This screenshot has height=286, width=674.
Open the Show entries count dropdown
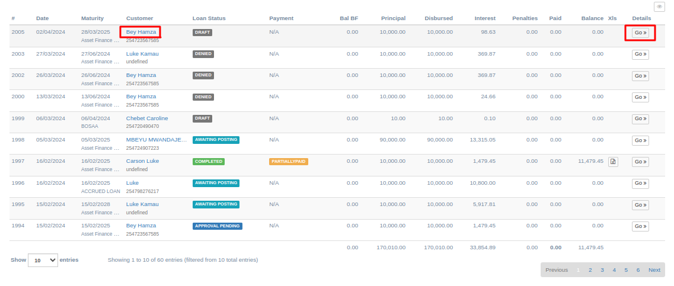point(43,260)
